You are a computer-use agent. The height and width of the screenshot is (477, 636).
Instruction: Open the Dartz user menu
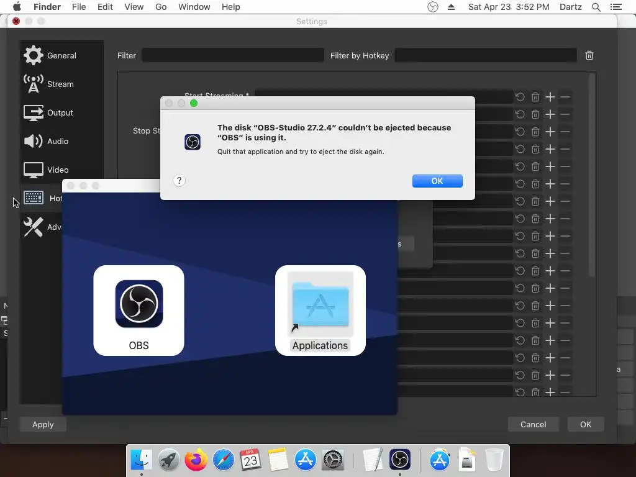571,7
